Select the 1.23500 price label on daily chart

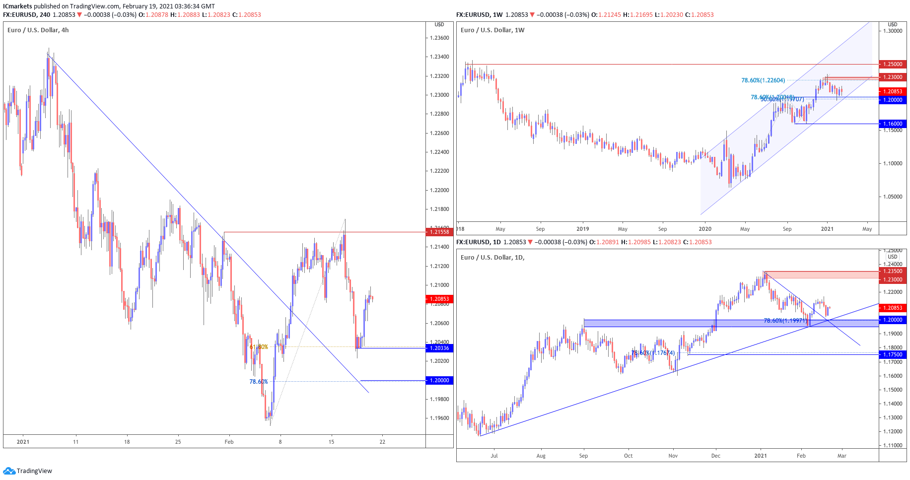(x=892, y=272)
